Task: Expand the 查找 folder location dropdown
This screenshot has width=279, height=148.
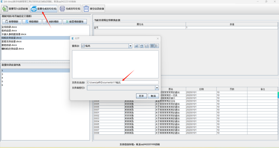Action: click(x=130, y=46)
